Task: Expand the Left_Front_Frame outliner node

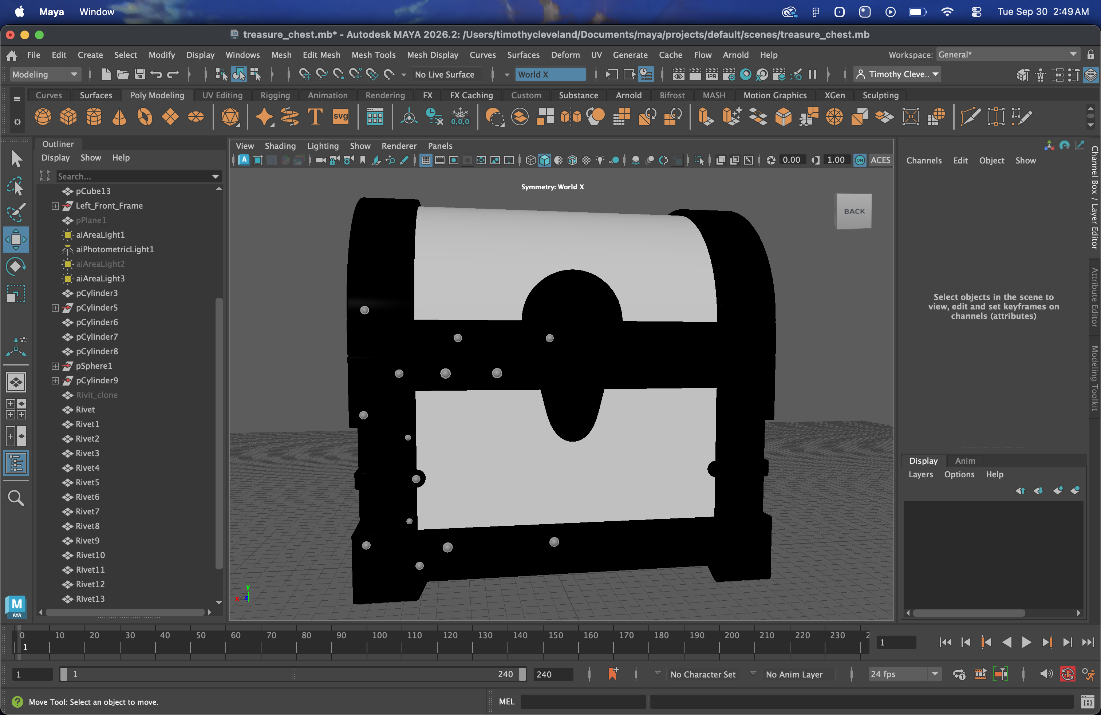Action: [55, 206]
